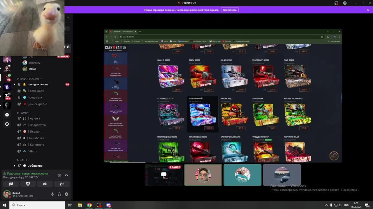Select the participant tile with beige background
The height and width of the screenshot is (209, 373).
203,175
